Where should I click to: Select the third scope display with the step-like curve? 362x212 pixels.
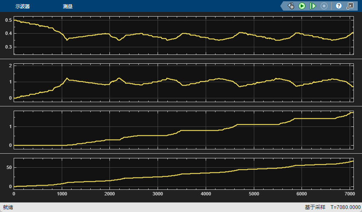[184, 130]
